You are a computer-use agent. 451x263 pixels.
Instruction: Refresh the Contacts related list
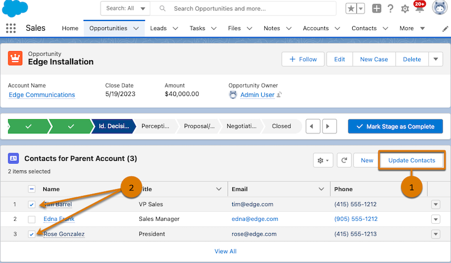click(344, 160)
